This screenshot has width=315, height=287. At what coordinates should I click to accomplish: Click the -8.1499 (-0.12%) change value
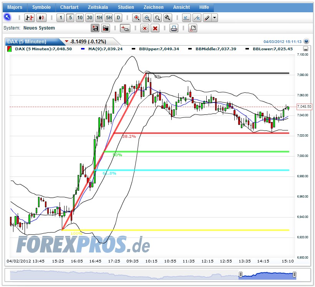[x=88, y=41]
